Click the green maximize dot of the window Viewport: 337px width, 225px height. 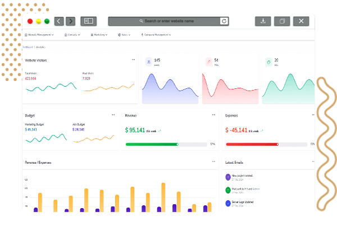pyautogui.click(x=47, y=21)
